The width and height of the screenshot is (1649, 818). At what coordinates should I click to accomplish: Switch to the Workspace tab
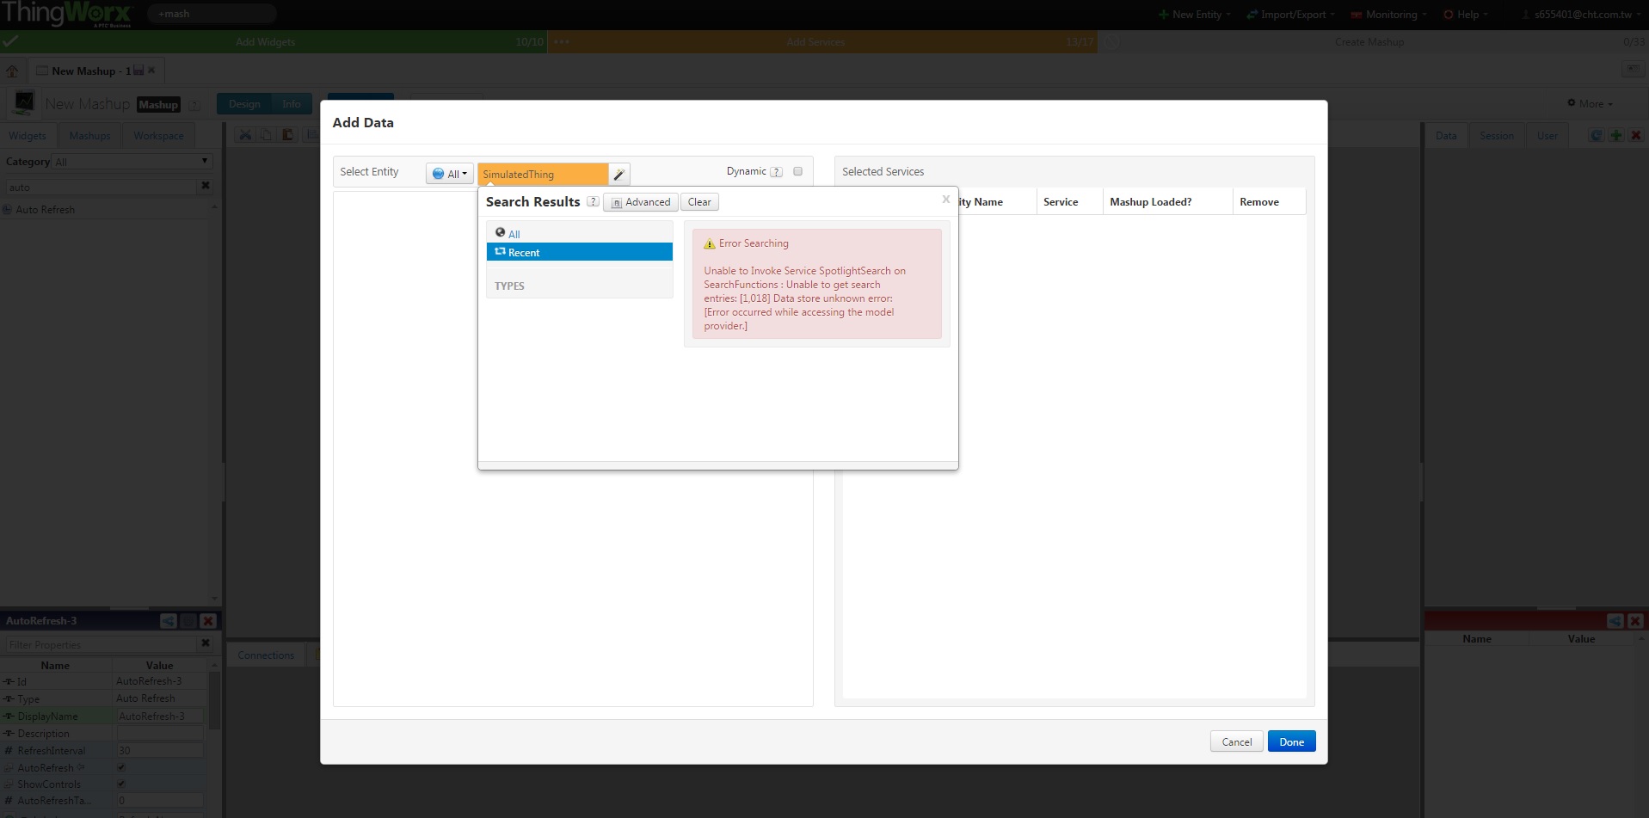(158, 136)
